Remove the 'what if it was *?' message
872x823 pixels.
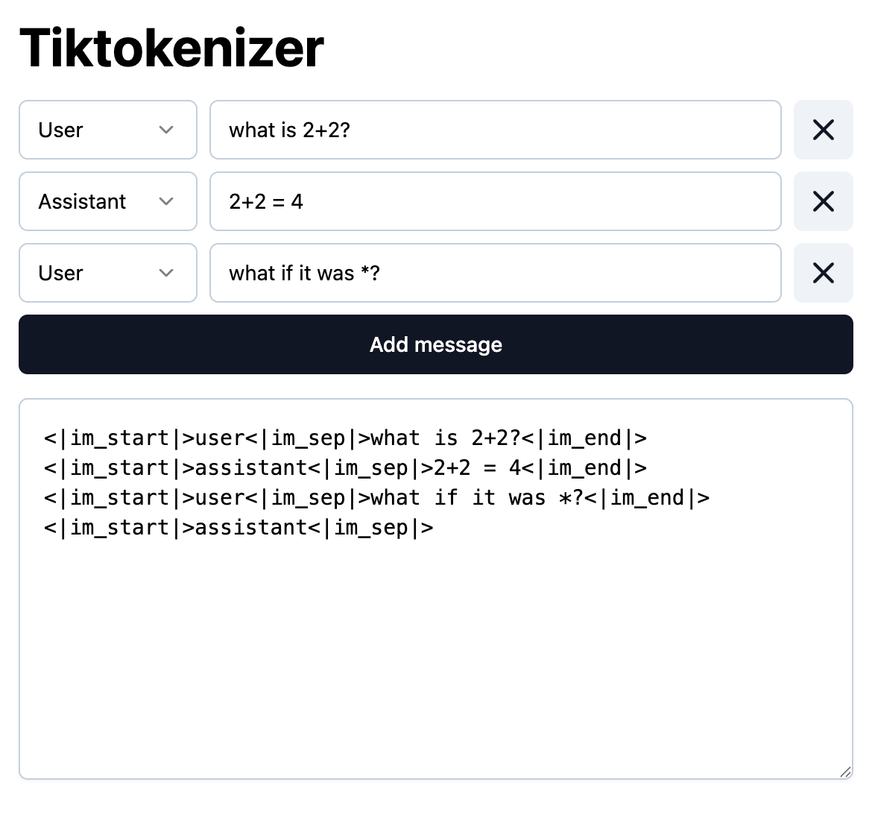tap(823, 273)
